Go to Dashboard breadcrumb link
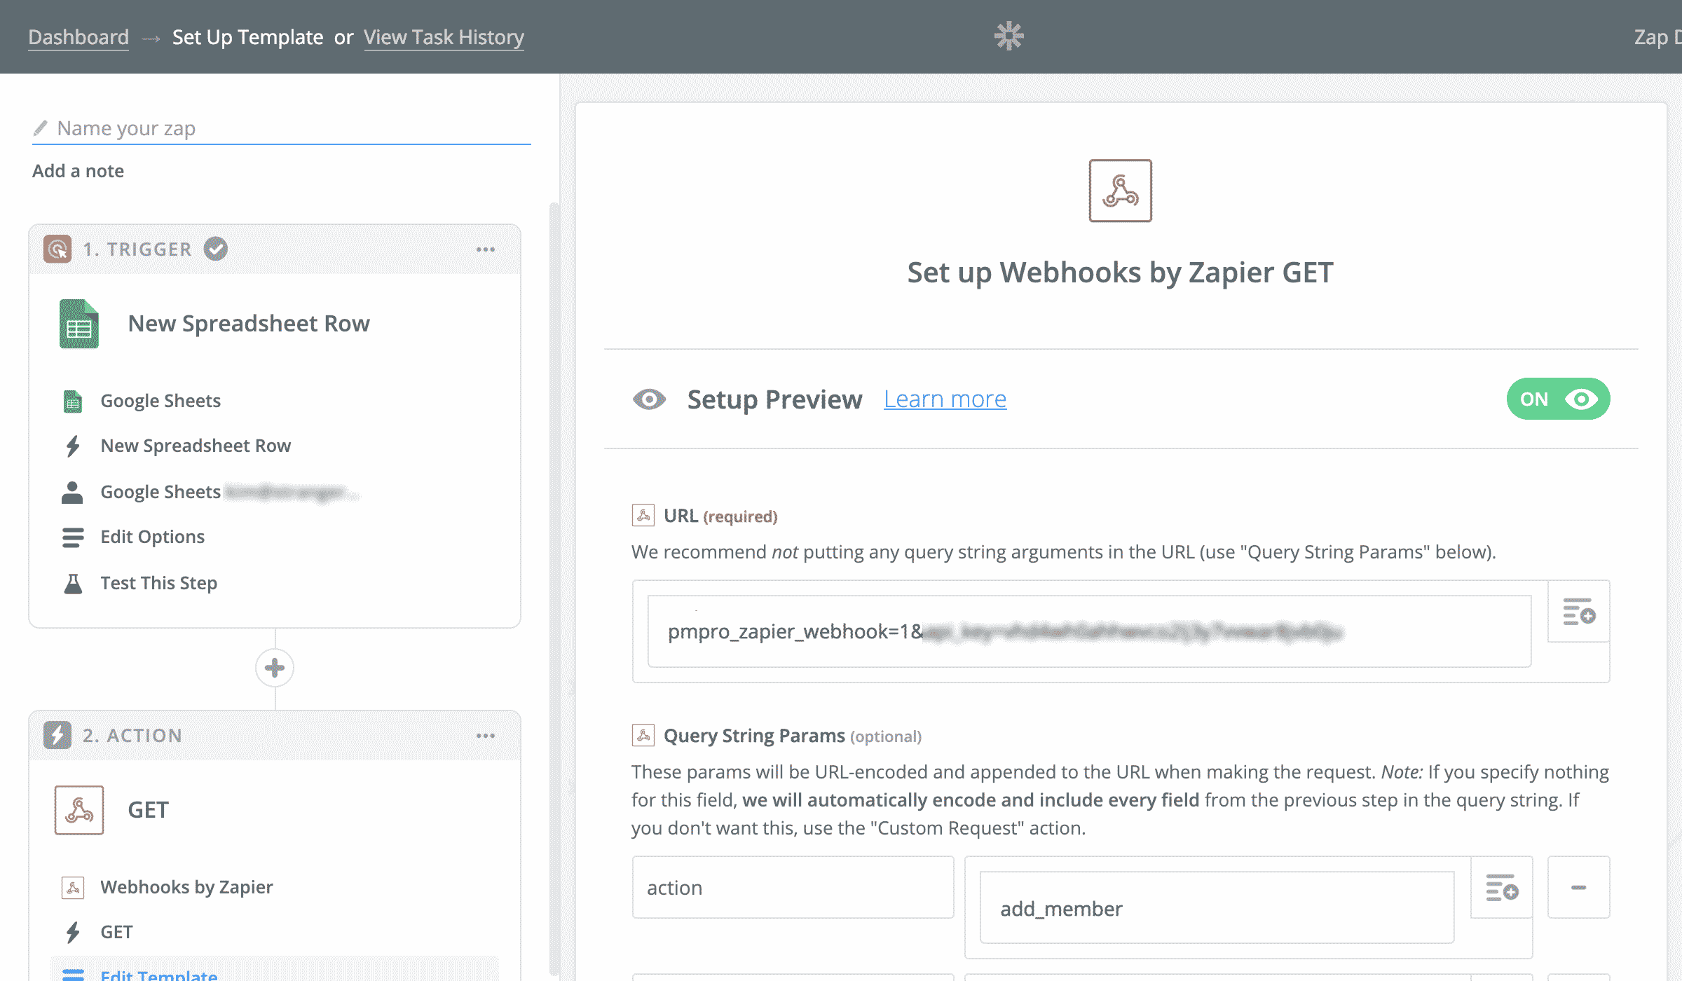 tap(78, 37)
